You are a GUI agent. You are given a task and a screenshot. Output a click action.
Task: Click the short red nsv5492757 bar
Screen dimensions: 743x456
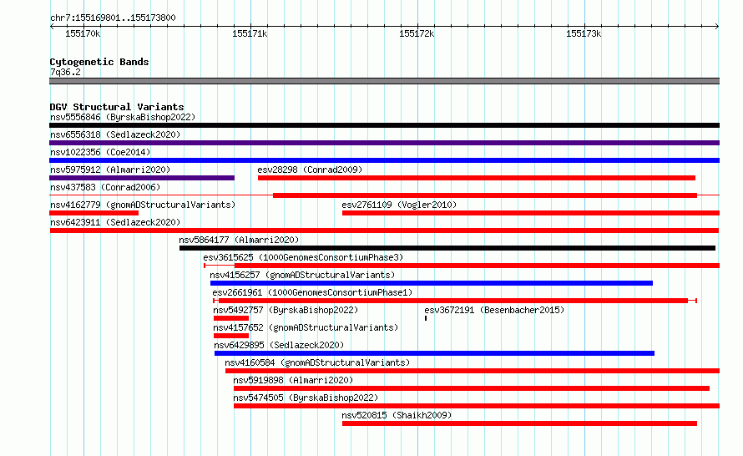tap(231, 318)
